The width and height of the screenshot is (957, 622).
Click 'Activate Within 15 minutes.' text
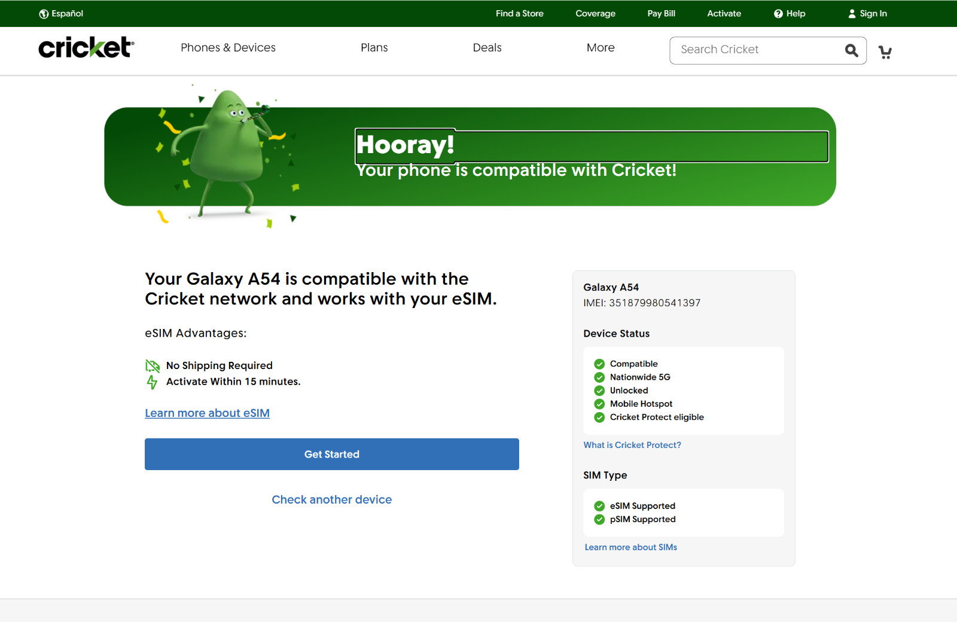[233, 382]
